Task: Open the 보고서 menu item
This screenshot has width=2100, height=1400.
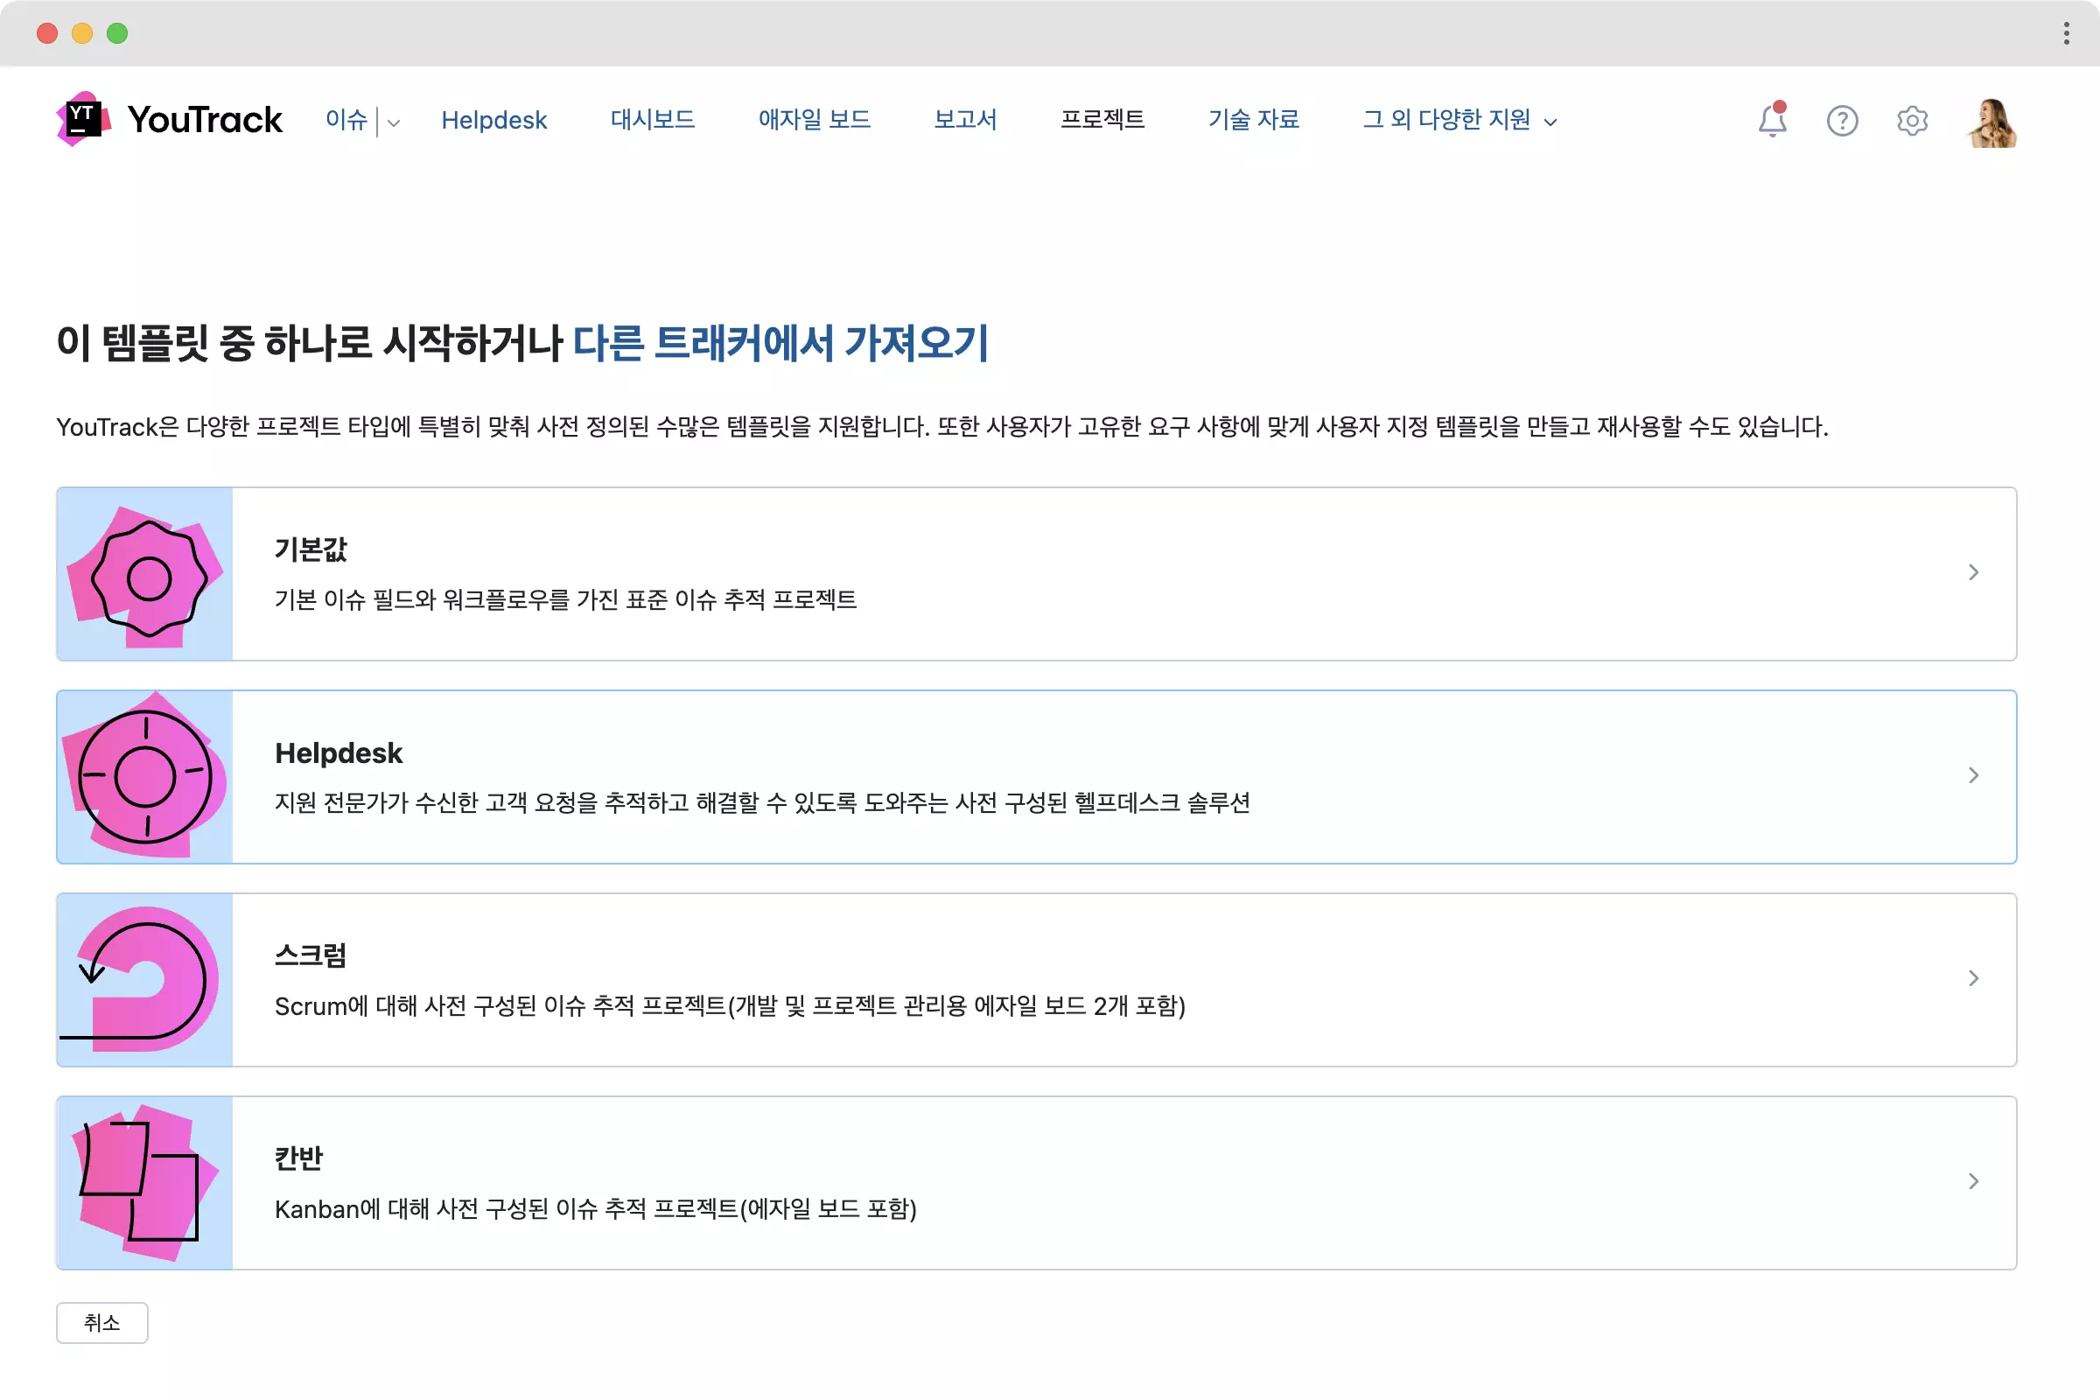Action: point(965,120)
